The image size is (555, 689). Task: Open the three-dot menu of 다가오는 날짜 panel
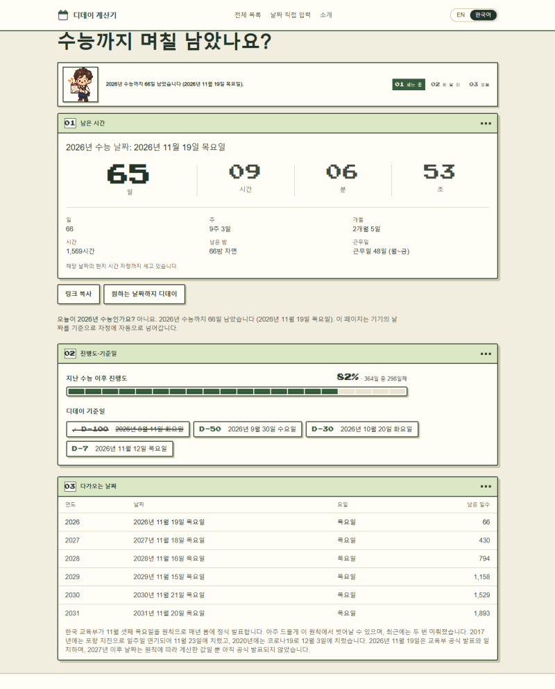[486, 486]
